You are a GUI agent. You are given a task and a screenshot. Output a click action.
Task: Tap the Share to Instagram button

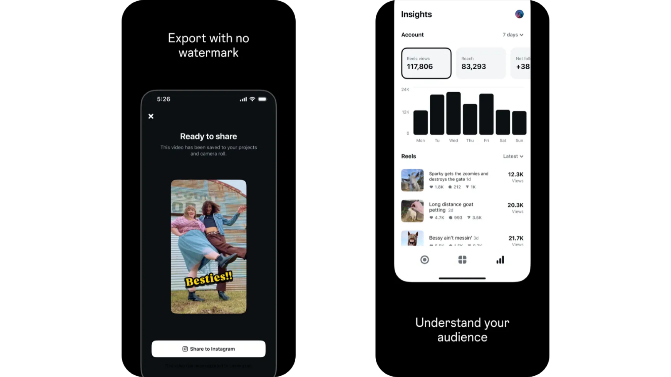[x=208, y=349]
